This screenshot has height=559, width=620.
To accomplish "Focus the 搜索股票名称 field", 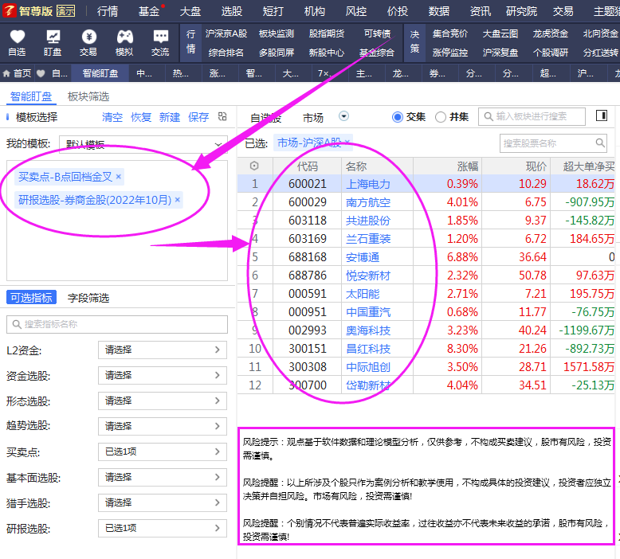I will click(x=553, y=143).
